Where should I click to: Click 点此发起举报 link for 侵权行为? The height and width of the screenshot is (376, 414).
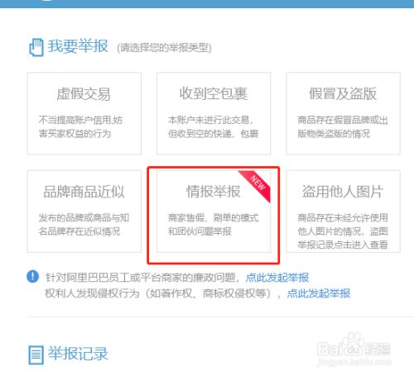pyautogui.click(x=319, y=293)
